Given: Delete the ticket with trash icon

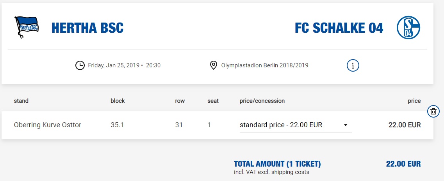Looking at the screenshot, I should point(433,111).
